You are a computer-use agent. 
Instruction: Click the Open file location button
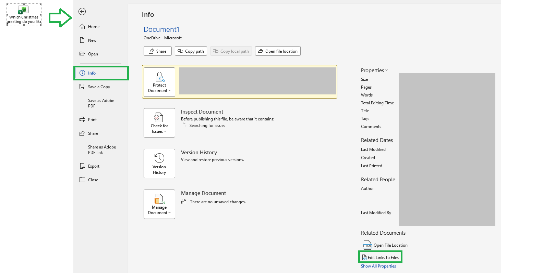278,51
